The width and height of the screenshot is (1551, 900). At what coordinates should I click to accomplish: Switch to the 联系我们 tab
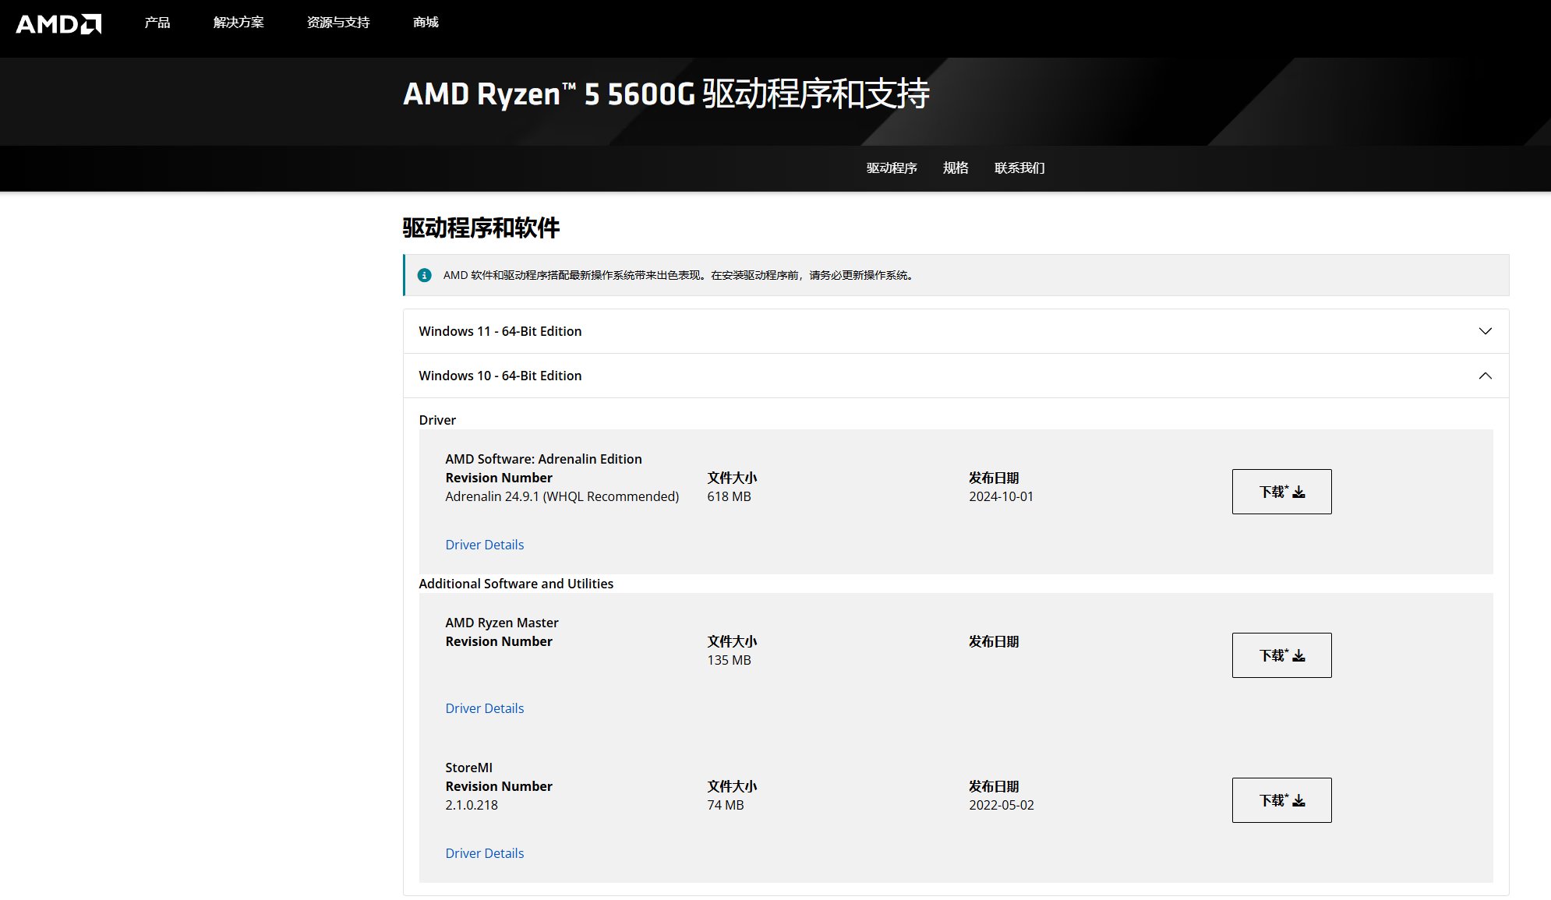tap(1019, 168)
